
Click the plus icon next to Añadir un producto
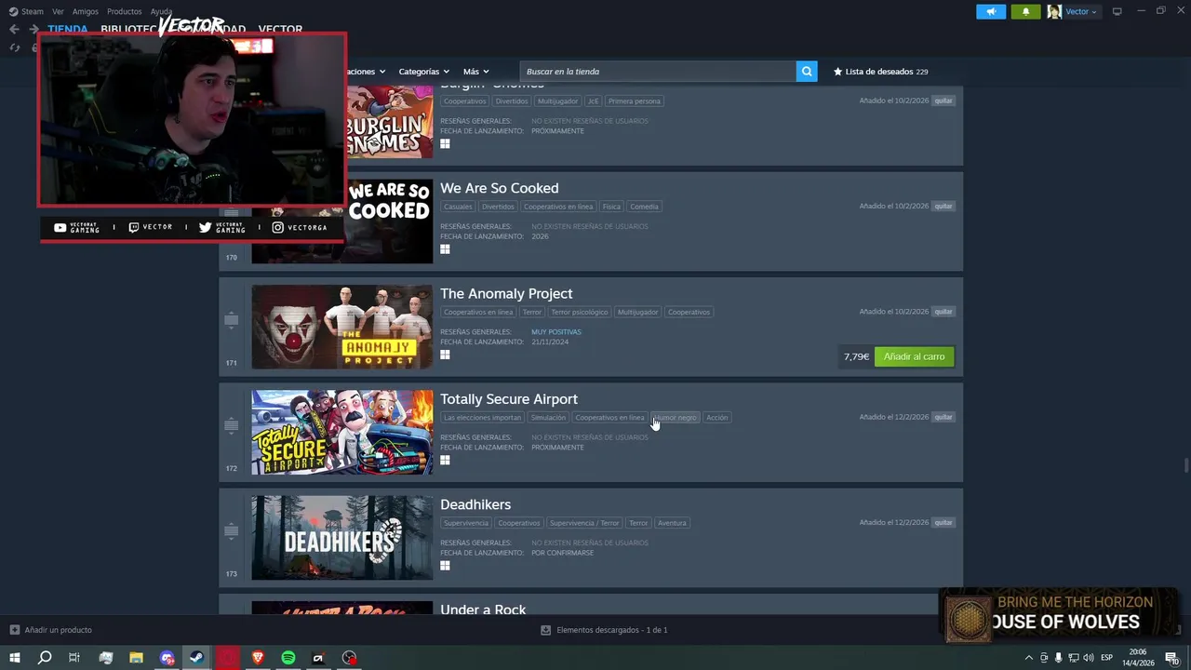pos(14,630)
